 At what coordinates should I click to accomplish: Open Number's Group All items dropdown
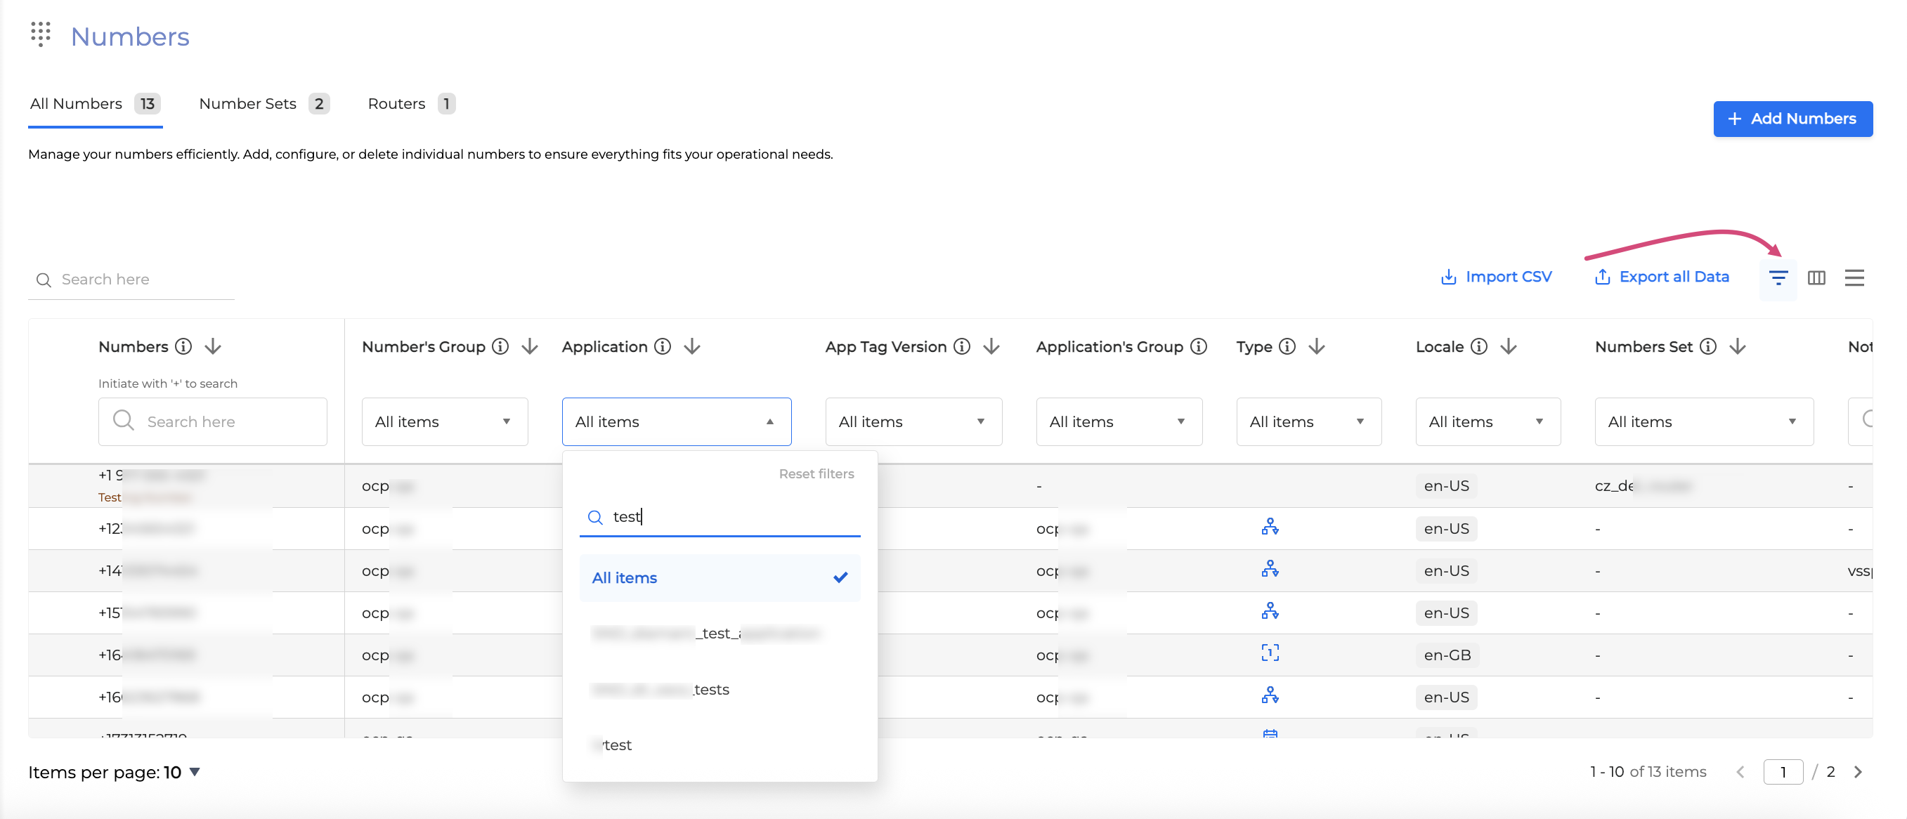[444, 421]
